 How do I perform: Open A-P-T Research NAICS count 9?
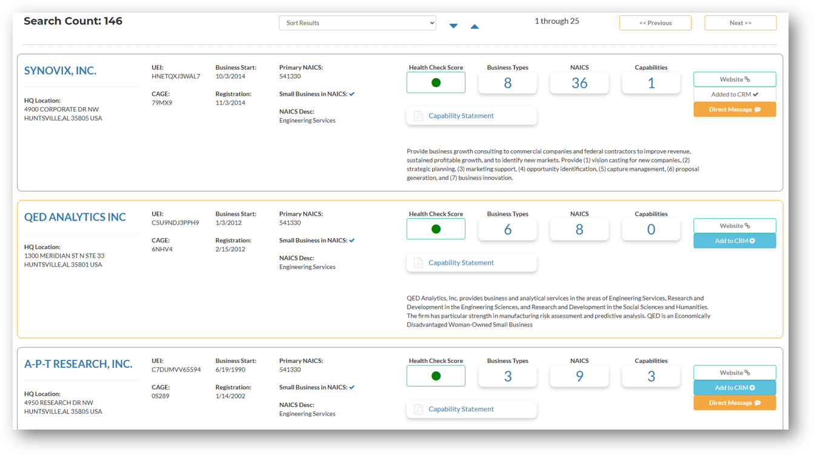(x=579, y=376)
